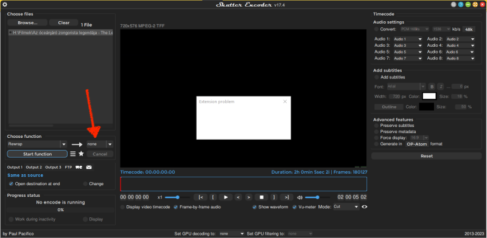Uncheck Vu-meter

295,207
